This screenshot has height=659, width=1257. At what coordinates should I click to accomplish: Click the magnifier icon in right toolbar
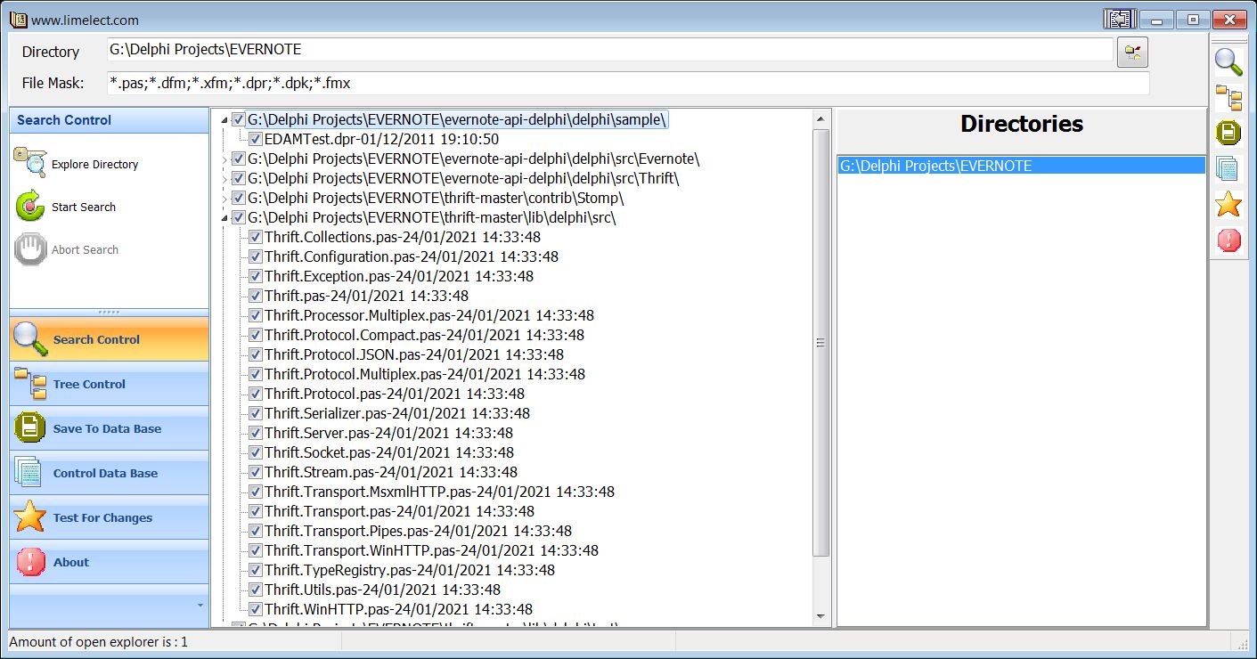1228,61
